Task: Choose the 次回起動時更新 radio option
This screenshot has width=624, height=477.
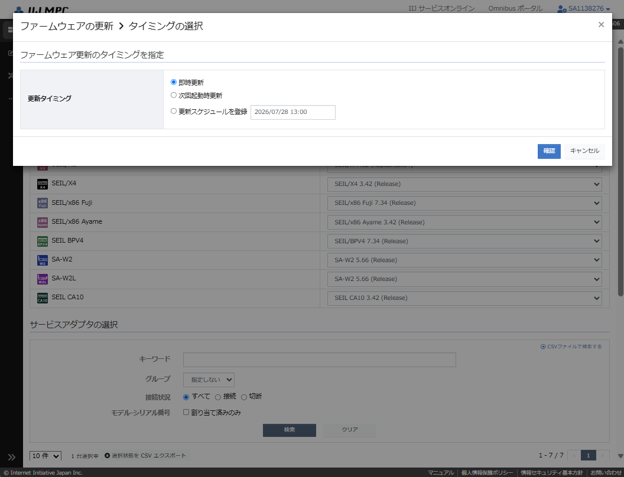Action: [x=174, y=96]
